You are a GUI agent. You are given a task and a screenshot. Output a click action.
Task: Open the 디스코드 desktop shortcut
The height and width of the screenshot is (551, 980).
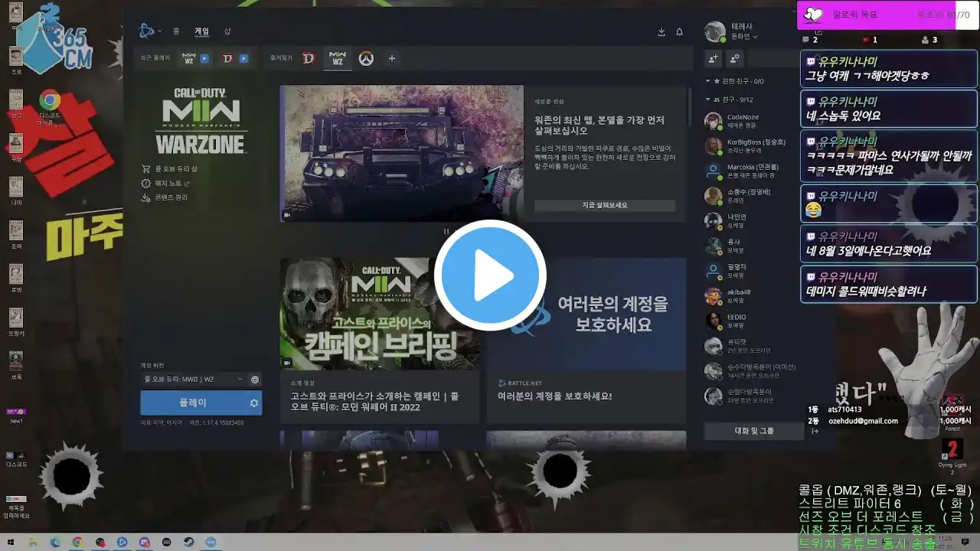click(16, 458)
